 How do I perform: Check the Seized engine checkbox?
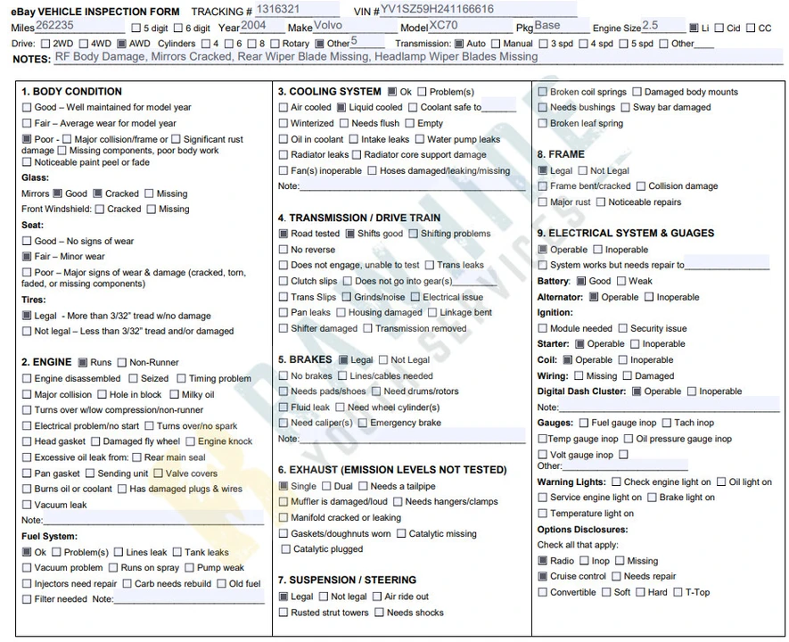(x=134, y=378)
